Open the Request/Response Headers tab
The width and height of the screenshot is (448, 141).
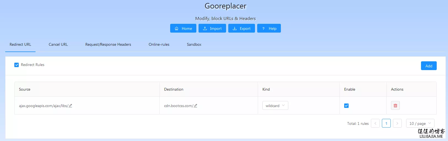click(x=108, y=45)
